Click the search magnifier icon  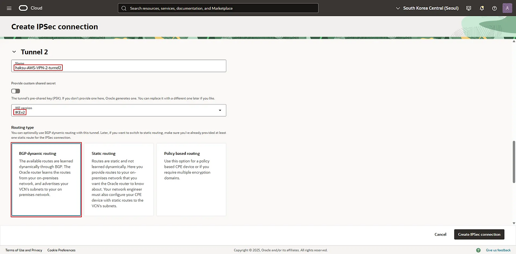(124, 8)
